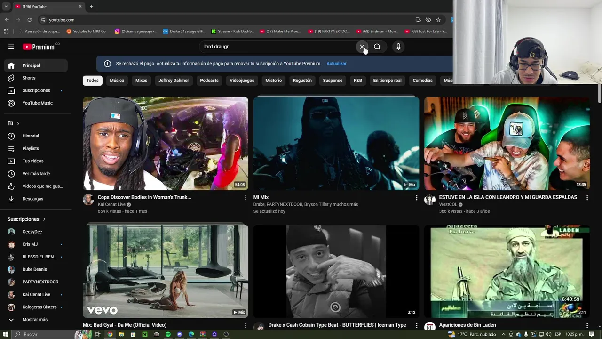Open Spotify from the Windows taskbar
This screenshot has width=602, height=339.
click(x=168, y=334)
